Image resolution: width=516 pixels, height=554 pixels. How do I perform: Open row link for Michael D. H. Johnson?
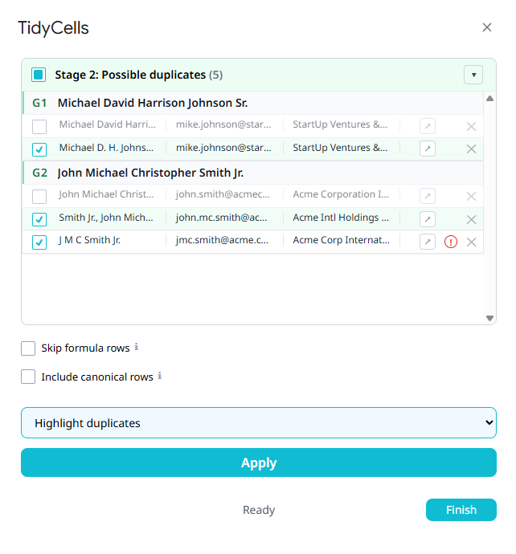(428, 149)
